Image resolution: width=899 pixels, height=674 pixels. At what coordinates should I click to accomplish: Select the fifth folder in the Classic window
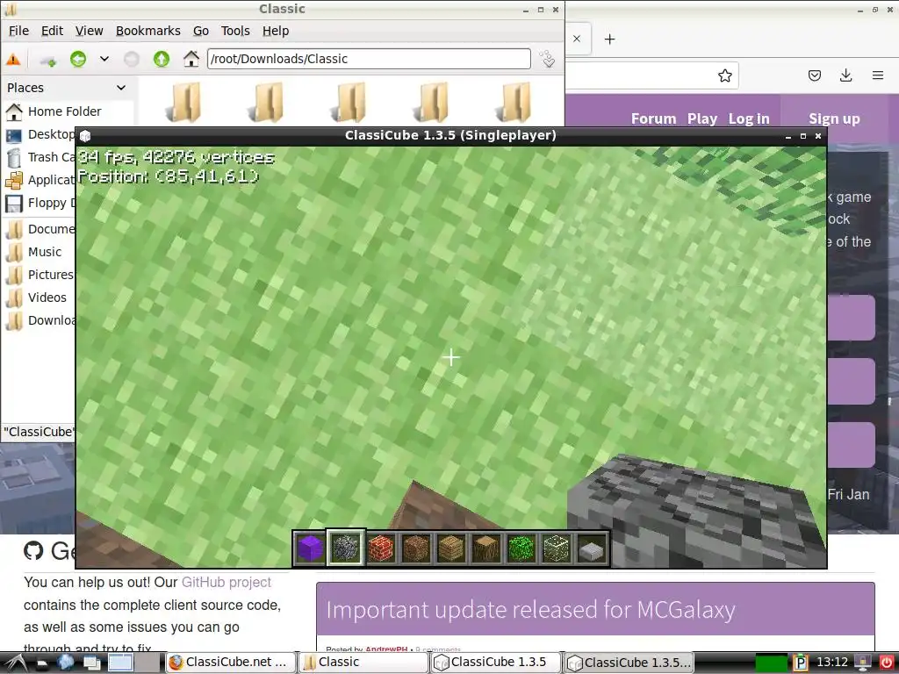[x=514, y=102]
